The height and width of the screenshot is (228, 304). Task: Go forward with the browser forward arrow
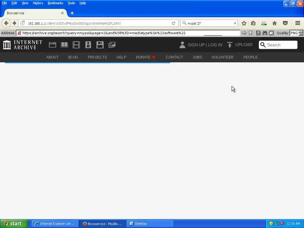point(14,23)
